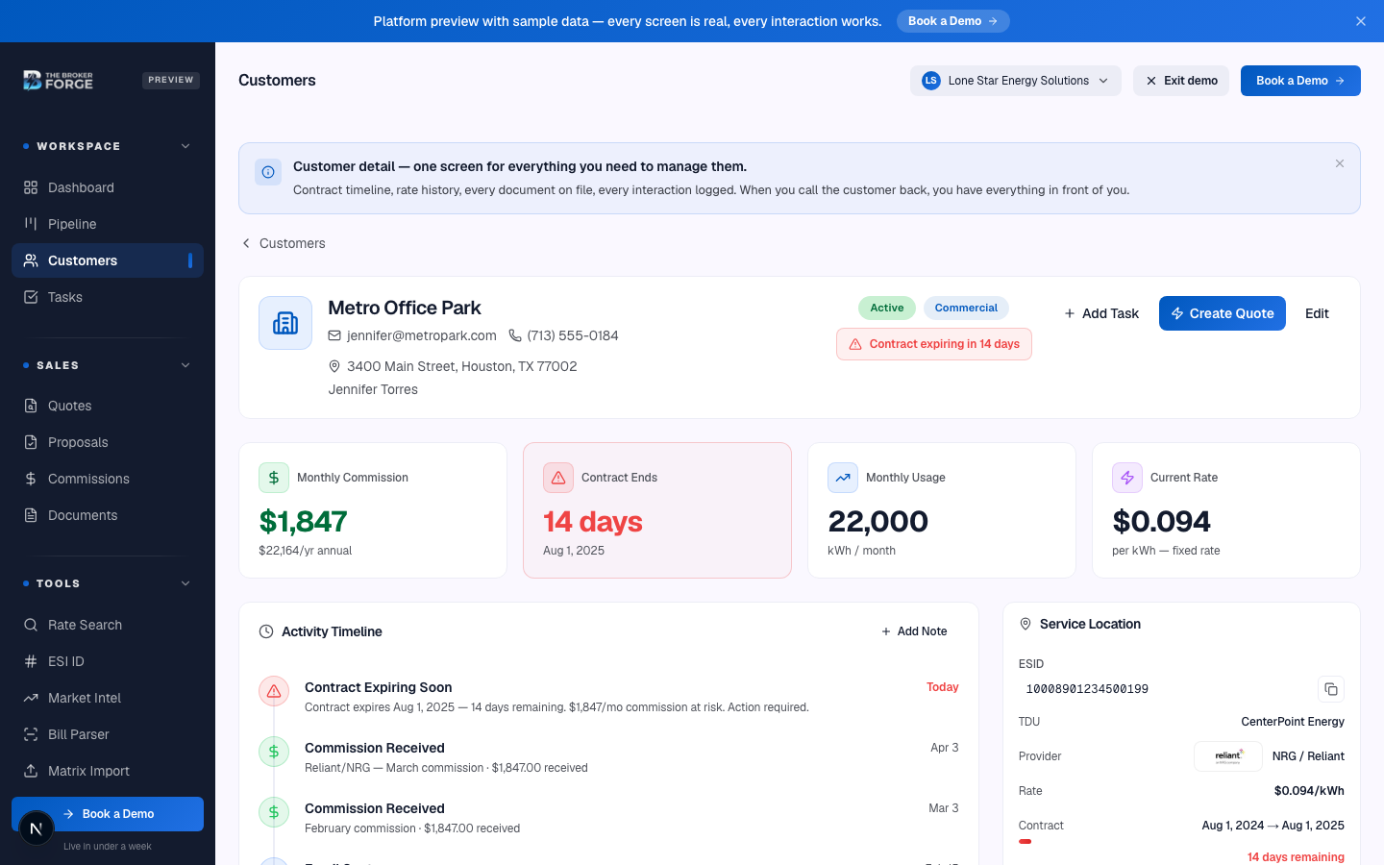Click the Pipeline bars icon in sidebar
Image resolution: width=1384 pixels, height=865 pixels.
tap(31, 224)
